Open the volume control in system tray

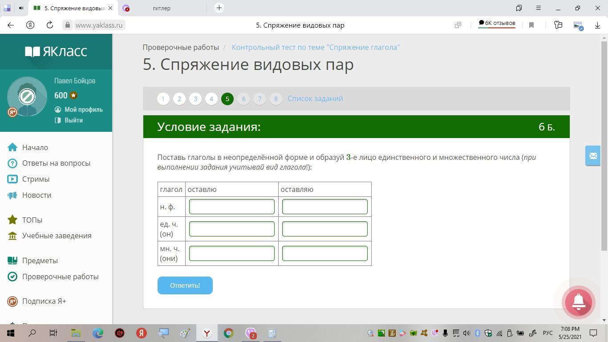tap(466, 333)
